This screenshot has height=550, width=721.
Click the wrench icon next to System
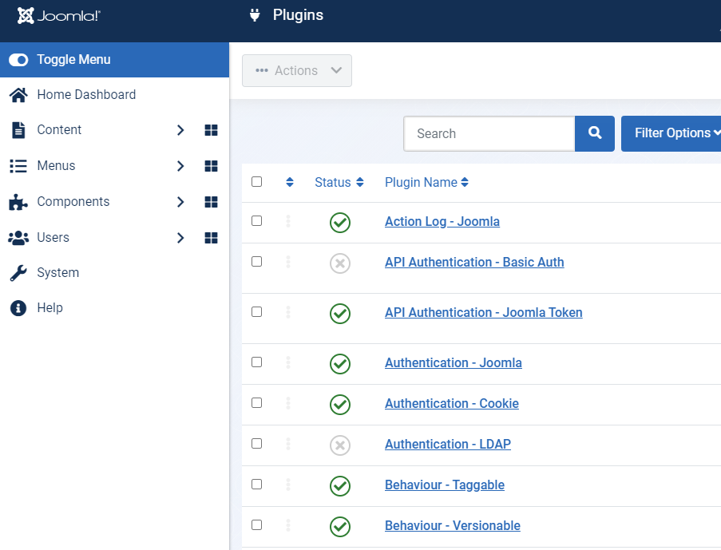click(x=18, y=273)
